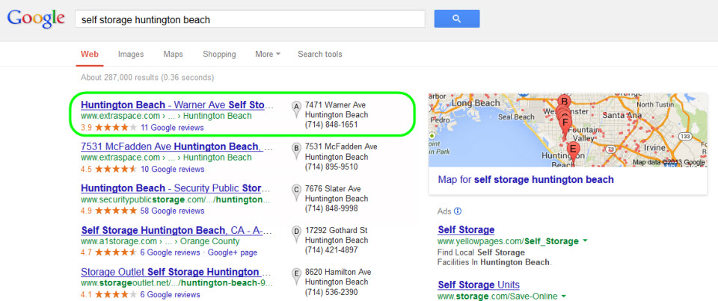This screenshot has width=718, height=301.
Task: Click Map for self storage huntington beach link
Action: coord(525,179)
